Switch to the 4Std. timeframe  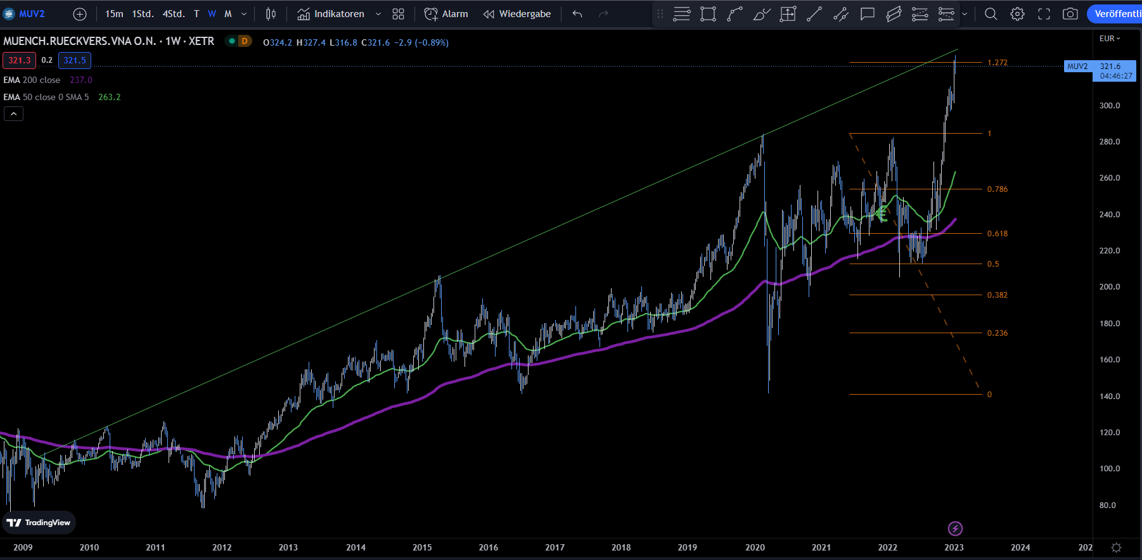tap(173, 14)
